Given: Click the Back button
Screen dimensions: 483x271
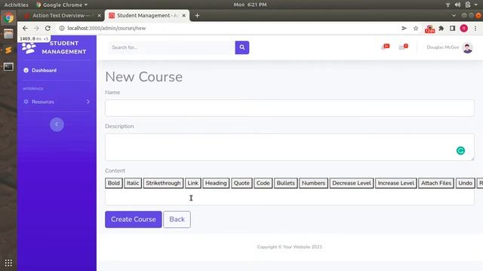Looking at the screenshot, I should click(177, 219).
